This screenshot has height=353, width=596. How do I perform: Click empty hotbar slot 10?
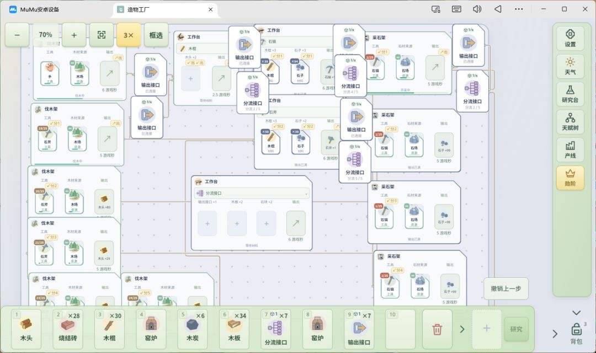tap(401, 329)
